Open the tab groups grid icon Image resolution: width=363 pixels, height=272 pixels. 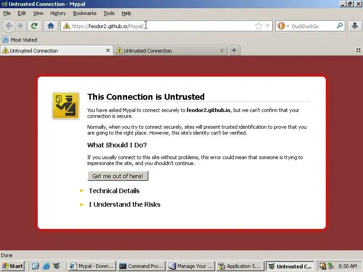pos(358,50)
